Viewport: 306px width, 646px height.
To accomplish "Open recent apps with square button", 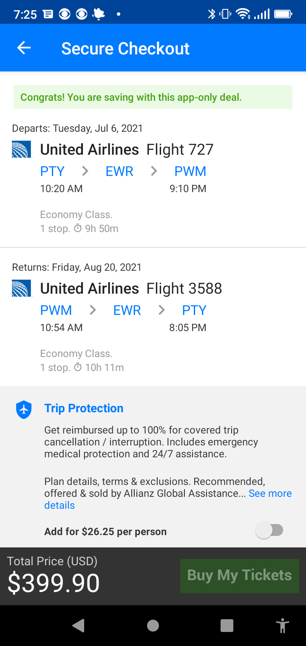I will tap(227, 625).
